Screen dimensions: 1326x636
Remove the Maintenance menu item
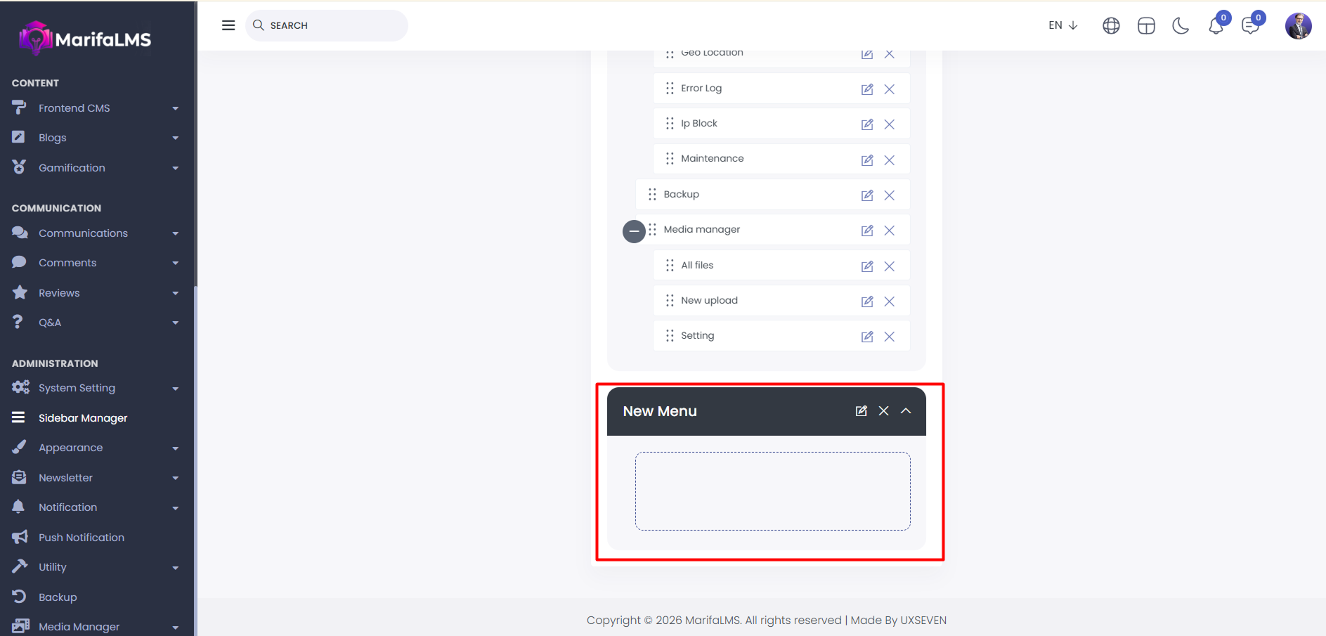click(x=889, y=160)
